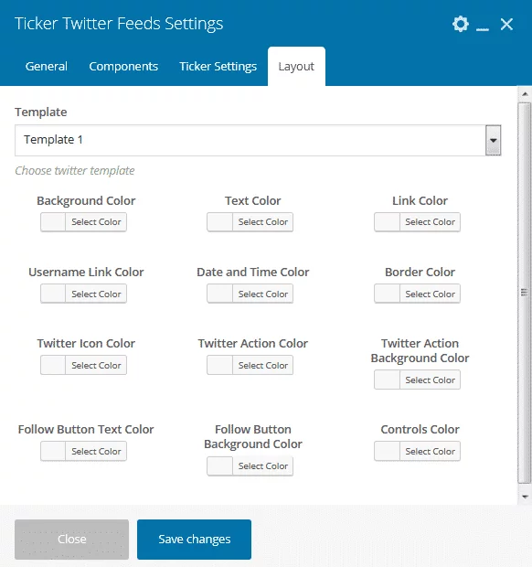Click the Background Color swatch preview
The image size is (532, 567).
click(53, 222)
